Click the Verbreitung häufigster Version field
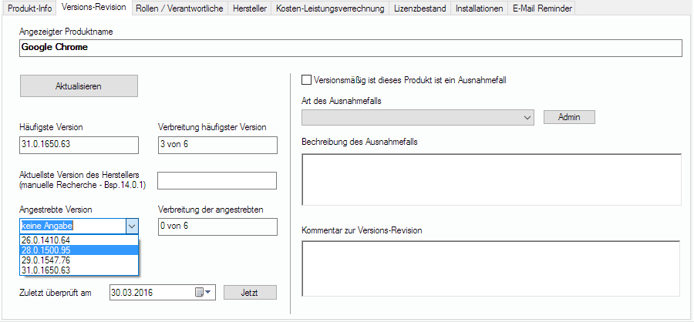This screenshot has width=694, height=322. [217, 145]
